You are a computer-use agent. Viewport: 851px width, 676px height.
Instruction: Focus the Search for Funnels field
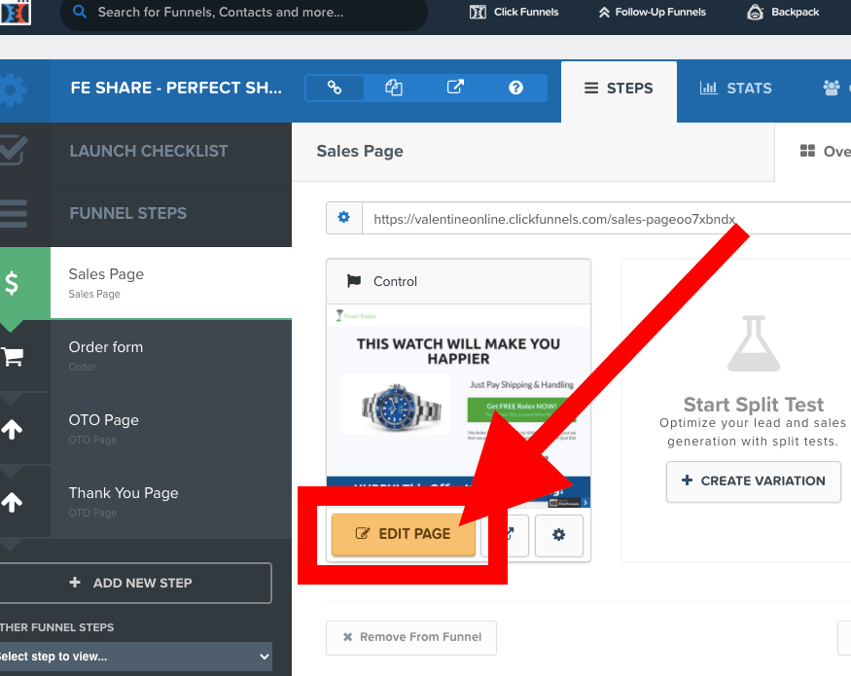pos(244,12)
